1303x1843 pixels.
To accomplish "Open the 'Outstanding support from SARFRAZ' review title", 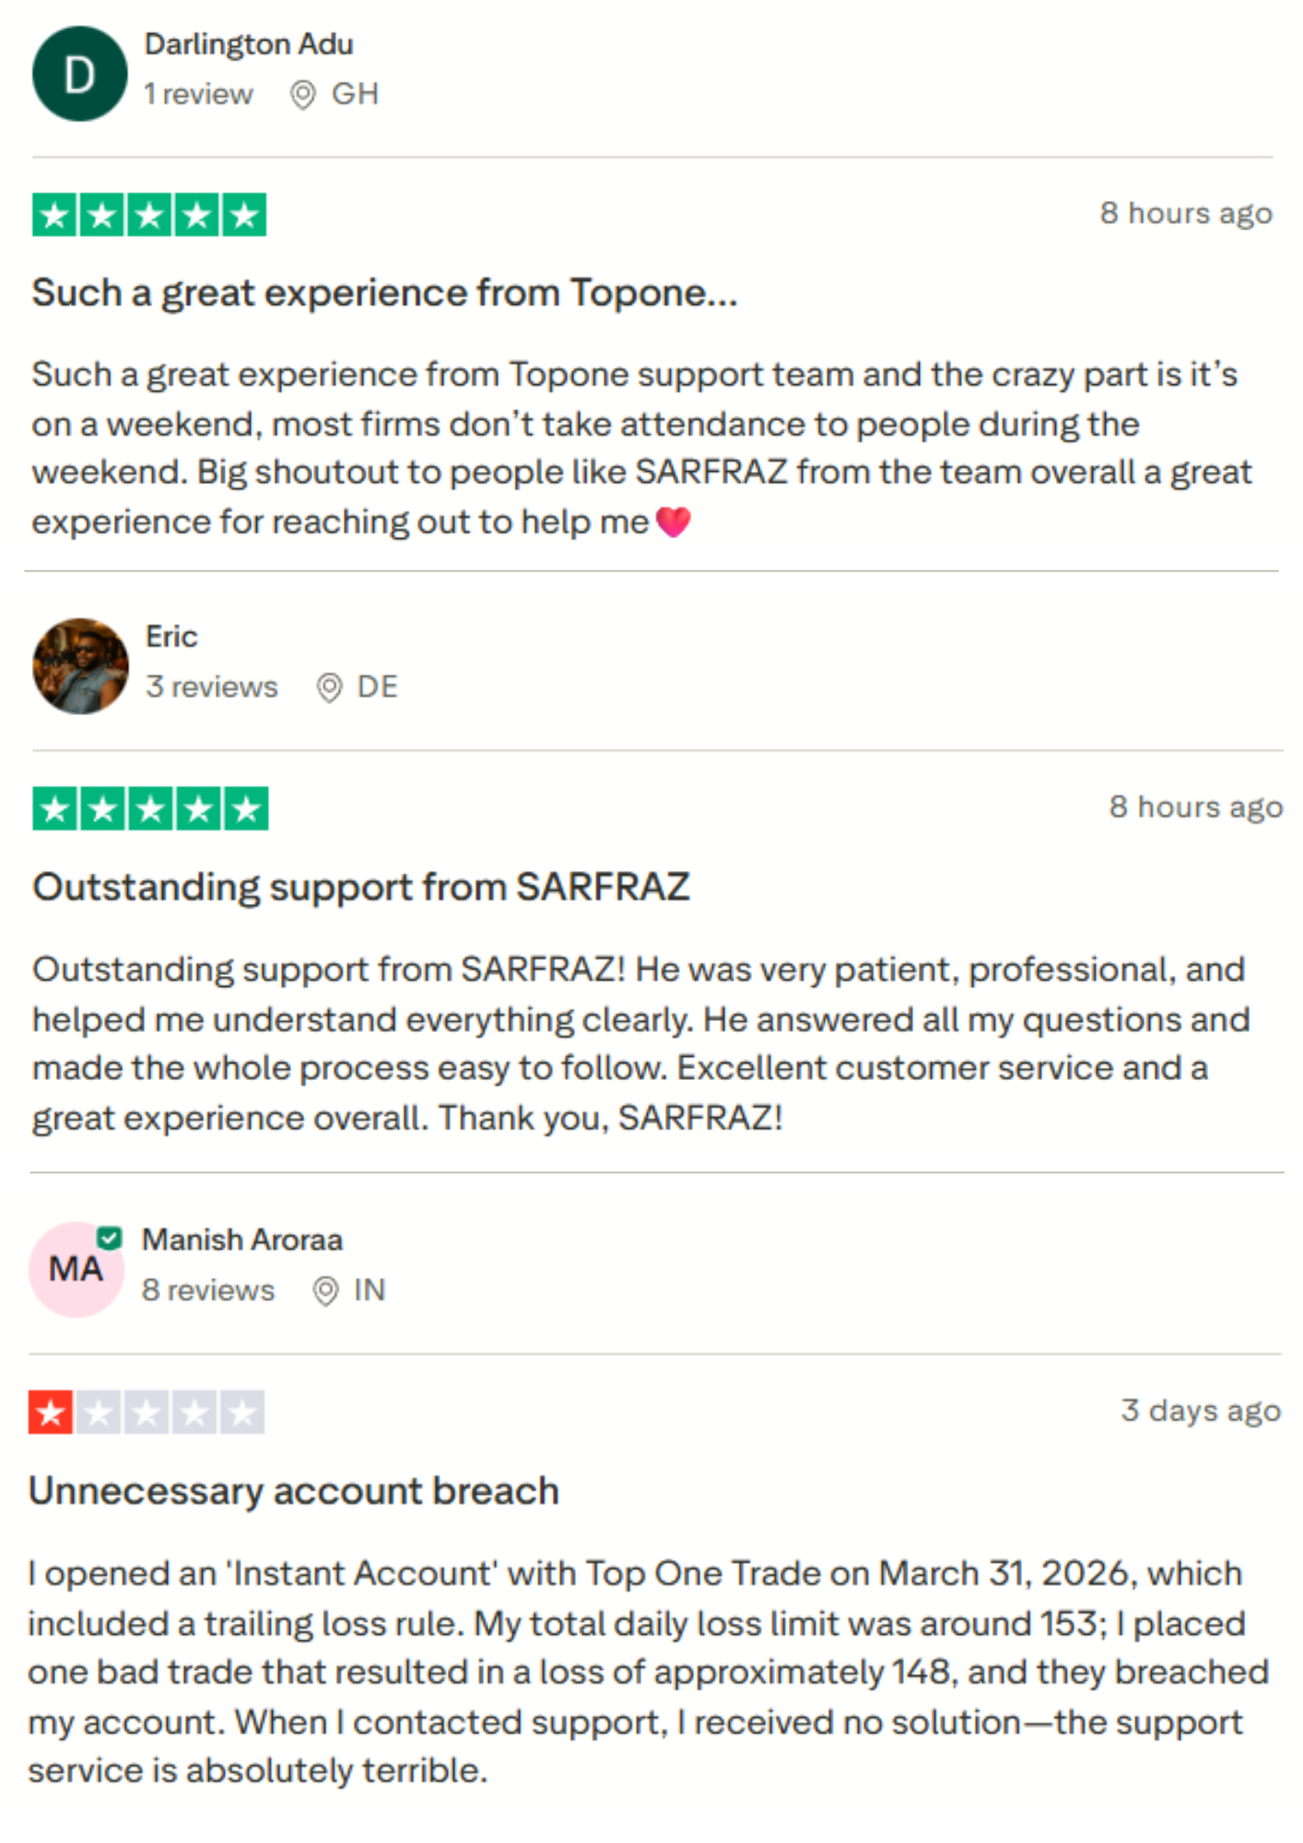I will [361, 886].
